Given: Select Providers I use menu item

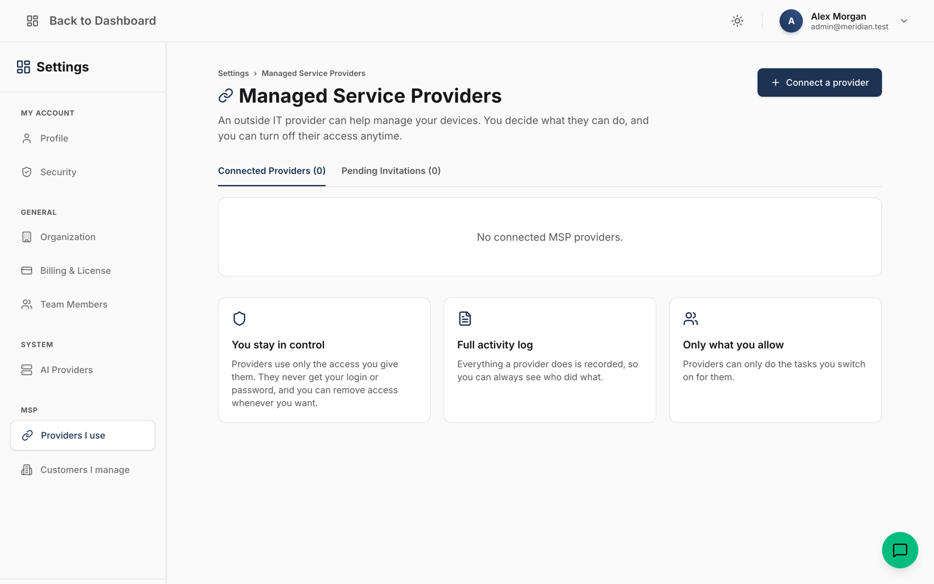Looking at the screenshot, I should [x=83, y=436].
